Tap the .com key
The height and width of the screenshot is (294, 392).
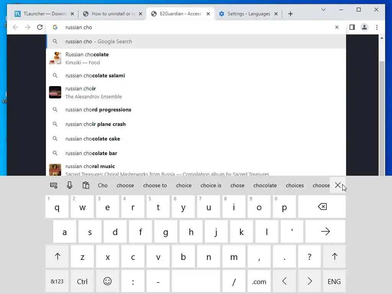click(x=259, y=281)
